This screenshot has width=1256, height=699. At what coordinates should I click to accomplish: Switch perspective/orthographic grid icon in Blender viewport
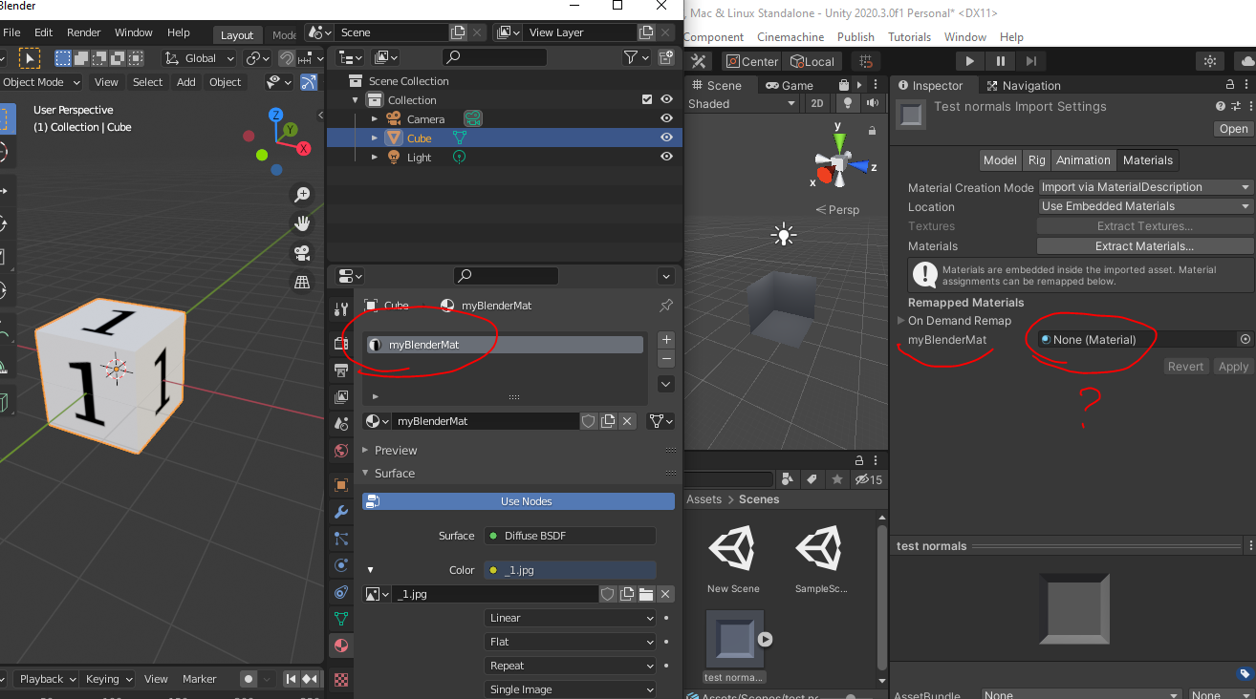coord(302,282)
